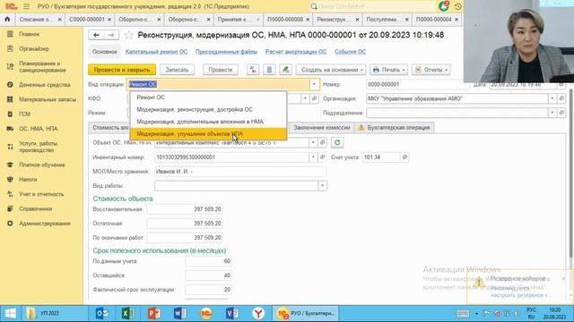Open Yandex browser from the taskbar
574x322 pixels.
[258, 313]
